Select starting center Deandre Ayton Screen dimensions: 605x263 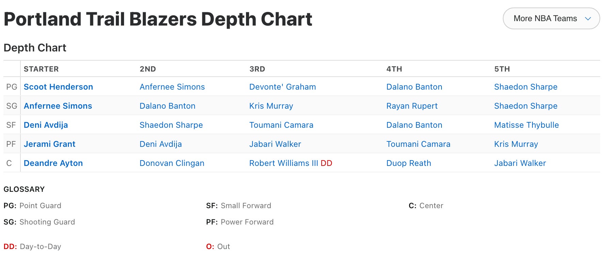point(53,163)
